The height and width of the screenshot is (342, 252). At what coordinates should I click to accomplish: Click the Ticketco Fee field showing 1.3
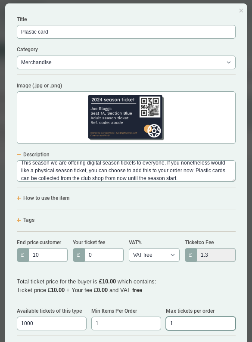pos(216,255)
